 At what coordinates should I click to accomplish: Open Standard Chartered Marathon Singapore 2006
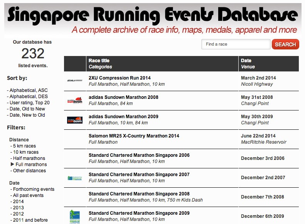[139, 155]
